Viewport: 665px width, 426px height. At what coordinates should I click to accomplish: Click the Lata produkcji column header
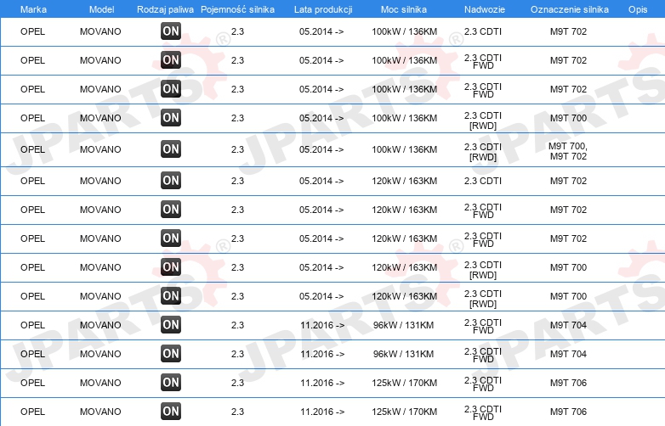click(x=323, y=9)
